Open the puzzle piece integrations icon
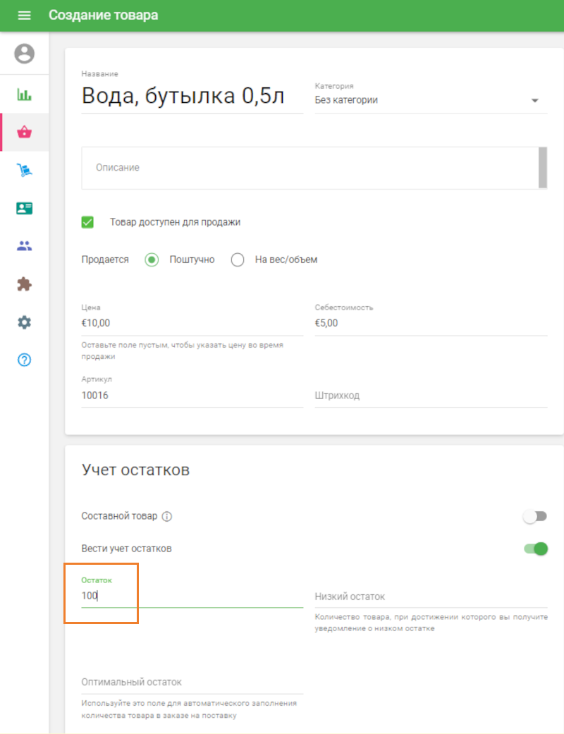 tap(23, 284)
